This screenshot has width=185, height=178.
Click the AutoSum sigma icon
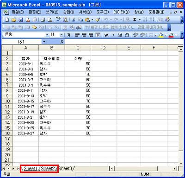pyautogui.click(x=135, y=19)
